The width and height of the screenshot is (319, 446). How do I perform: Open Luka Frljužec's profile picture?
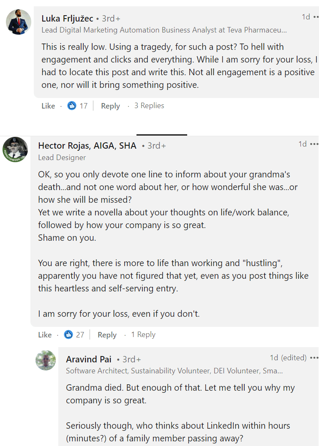tap(19, 22)
